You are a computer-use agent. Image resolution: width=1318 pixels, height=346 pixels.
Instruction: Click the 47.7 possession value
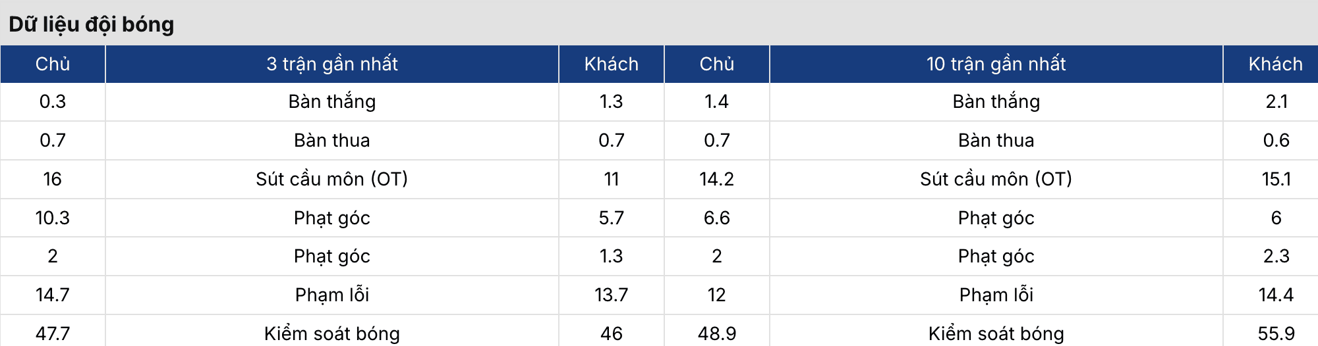[53, 334]
